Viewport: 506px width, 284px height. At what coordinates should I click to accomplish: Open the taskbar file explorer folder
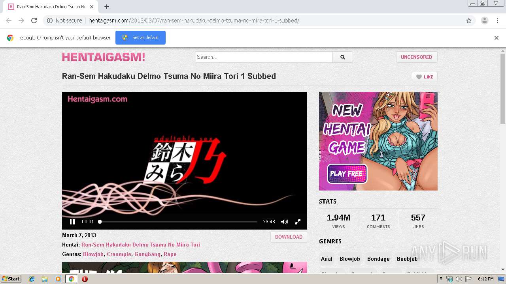[45, 279]
